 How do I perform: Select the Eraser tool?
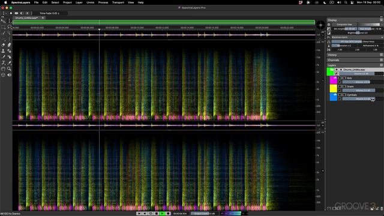tap(3, 45)
